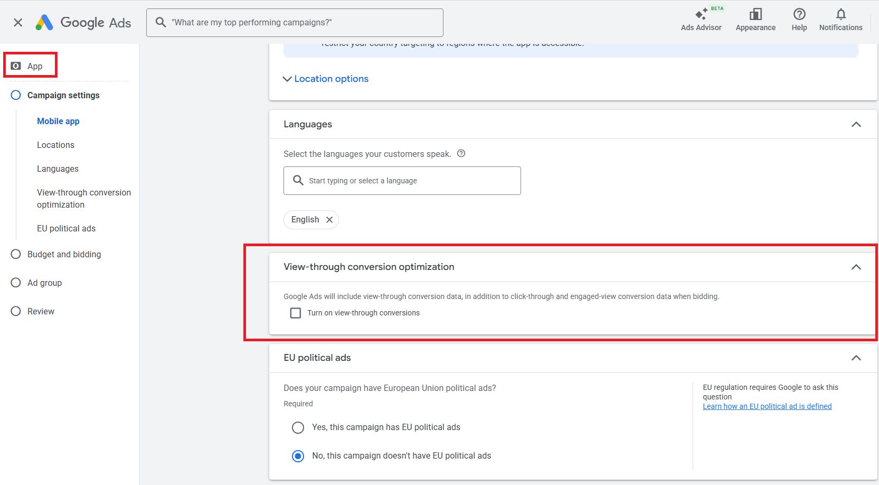Screen dimensions: 879x485
Task: Collapse the EU political ads section
Action: click(856, 358)
